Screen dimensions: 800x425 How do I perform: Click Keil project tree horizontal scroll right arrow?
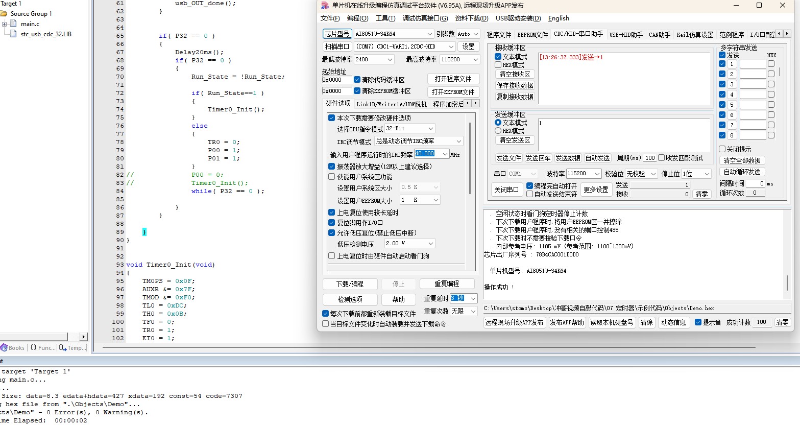point(84,337)
